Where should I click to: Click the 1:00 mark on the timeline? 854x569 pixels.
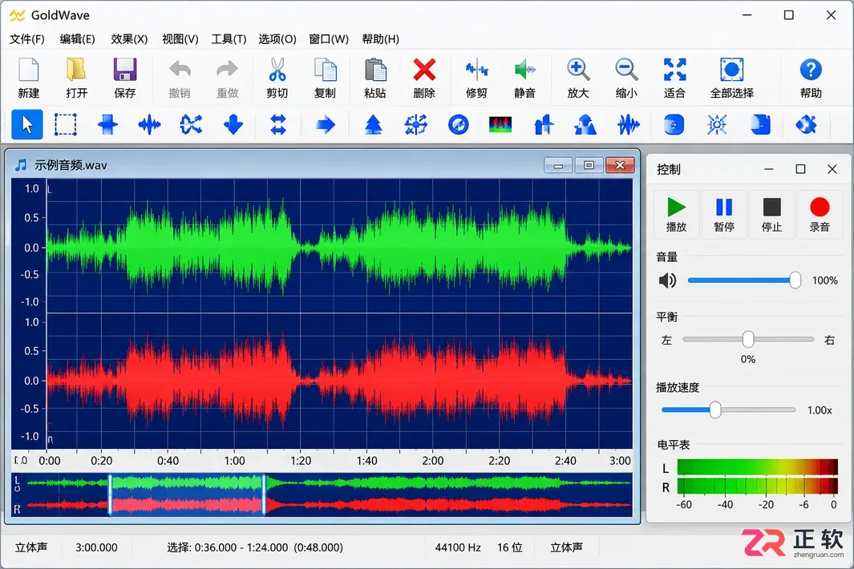[234, 461]
